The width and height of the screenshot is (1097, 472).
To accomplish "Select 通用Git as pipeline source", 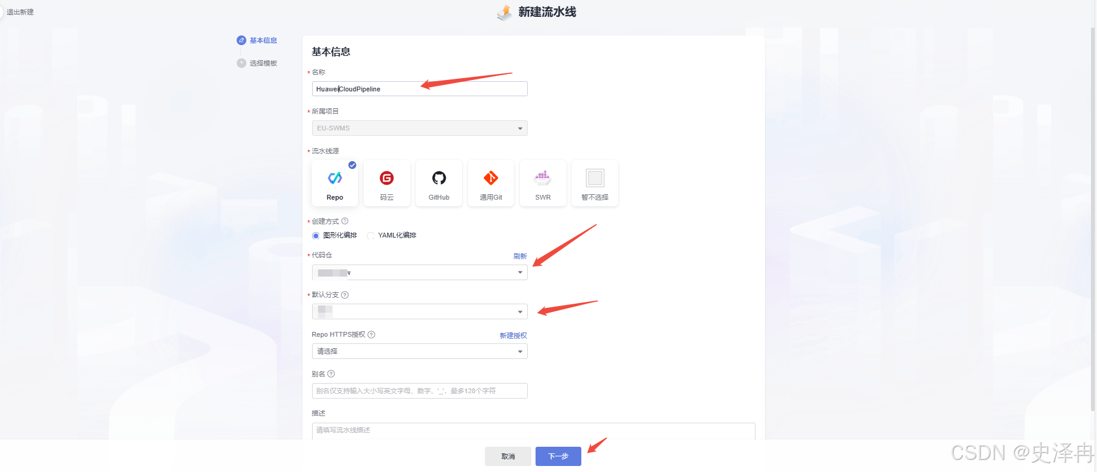I will (491, 183).
